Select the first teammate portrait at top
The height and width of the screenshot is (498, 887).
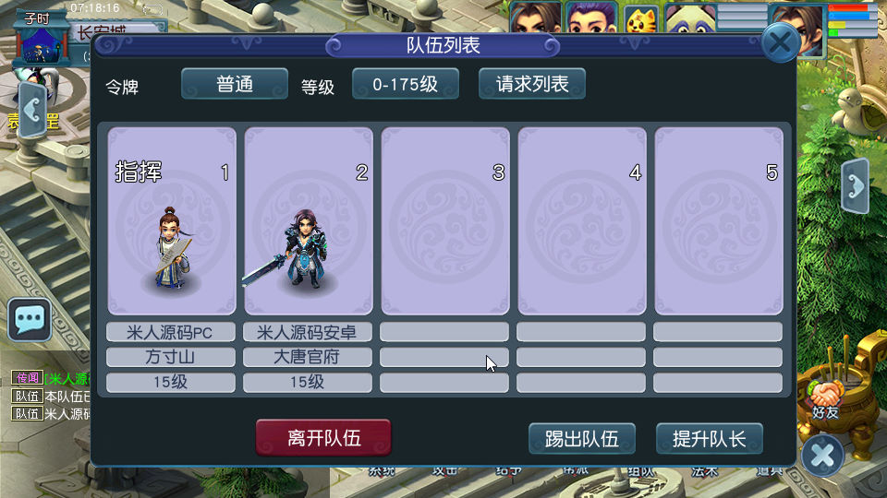[x=535, y=17]
